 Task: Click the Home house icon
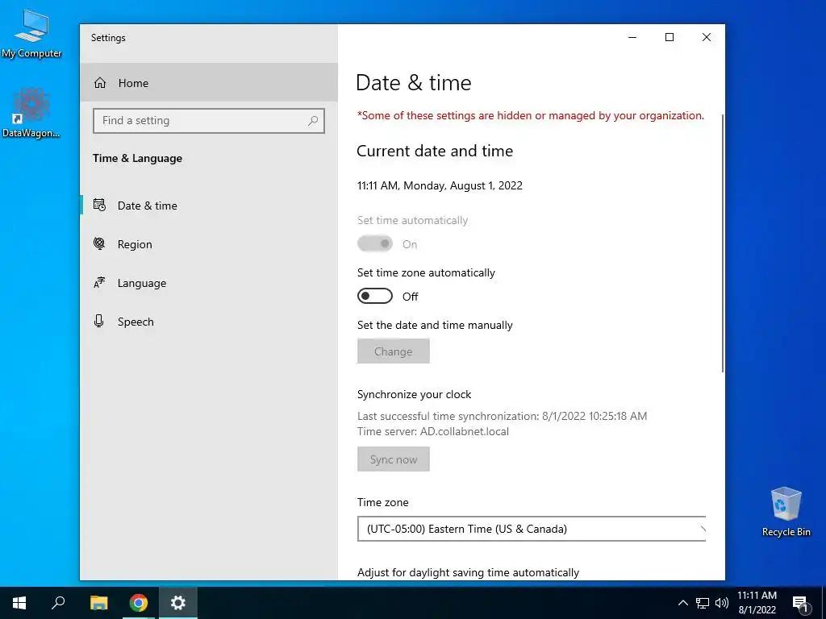(100, 83)
